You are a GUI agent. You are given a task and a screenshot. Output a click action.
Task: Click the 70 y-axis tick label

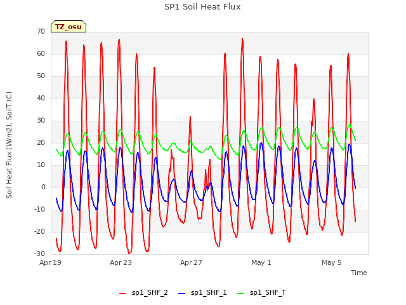[41, 31]
